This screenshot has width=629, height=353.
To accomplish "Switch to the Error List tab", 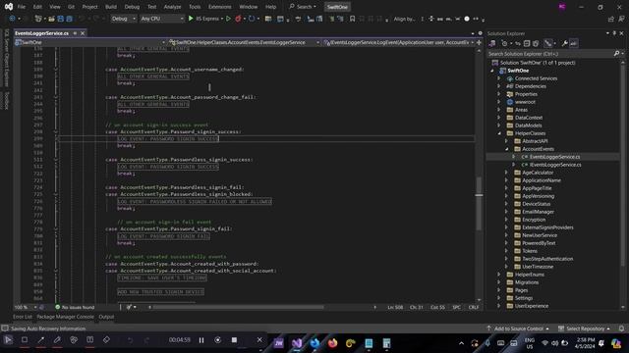I will 23,317.
